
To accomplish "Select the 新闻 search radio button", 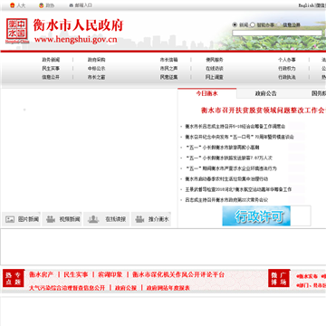I will tap(235, 24).
